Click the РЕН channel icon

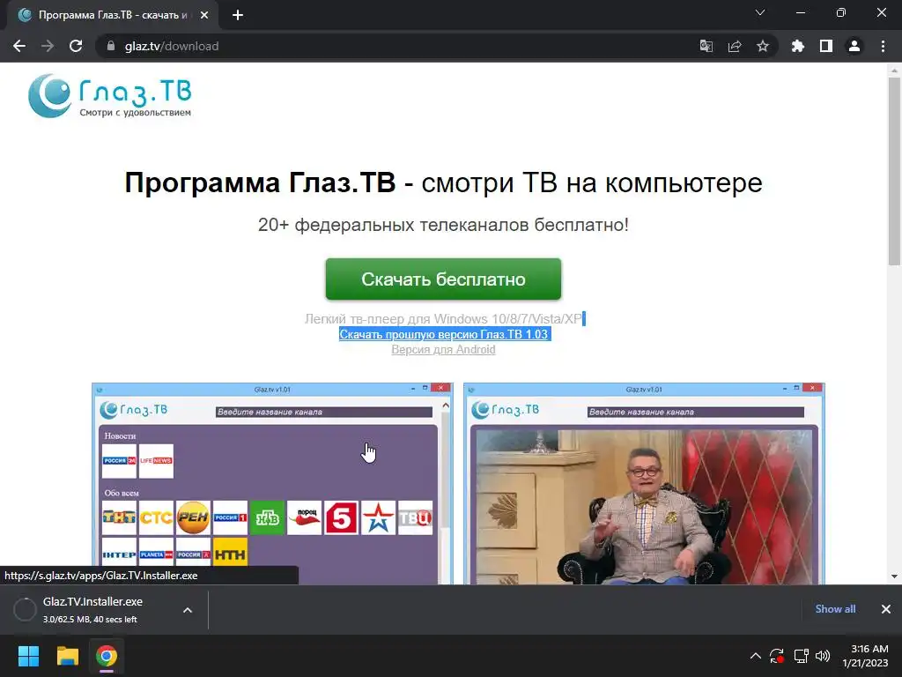click(193, 517)
